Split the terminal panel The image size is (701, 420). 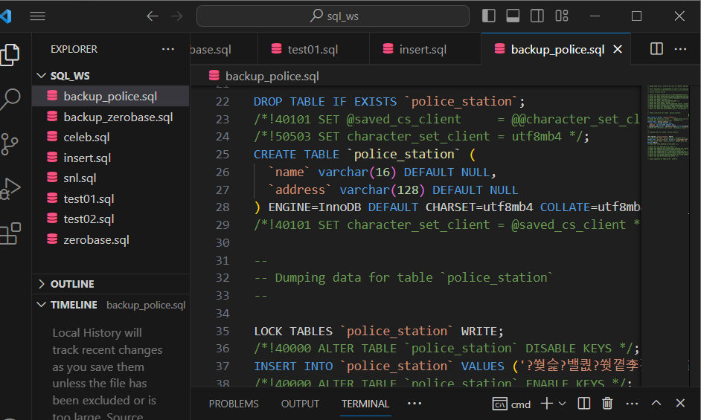tap(584, 404)
